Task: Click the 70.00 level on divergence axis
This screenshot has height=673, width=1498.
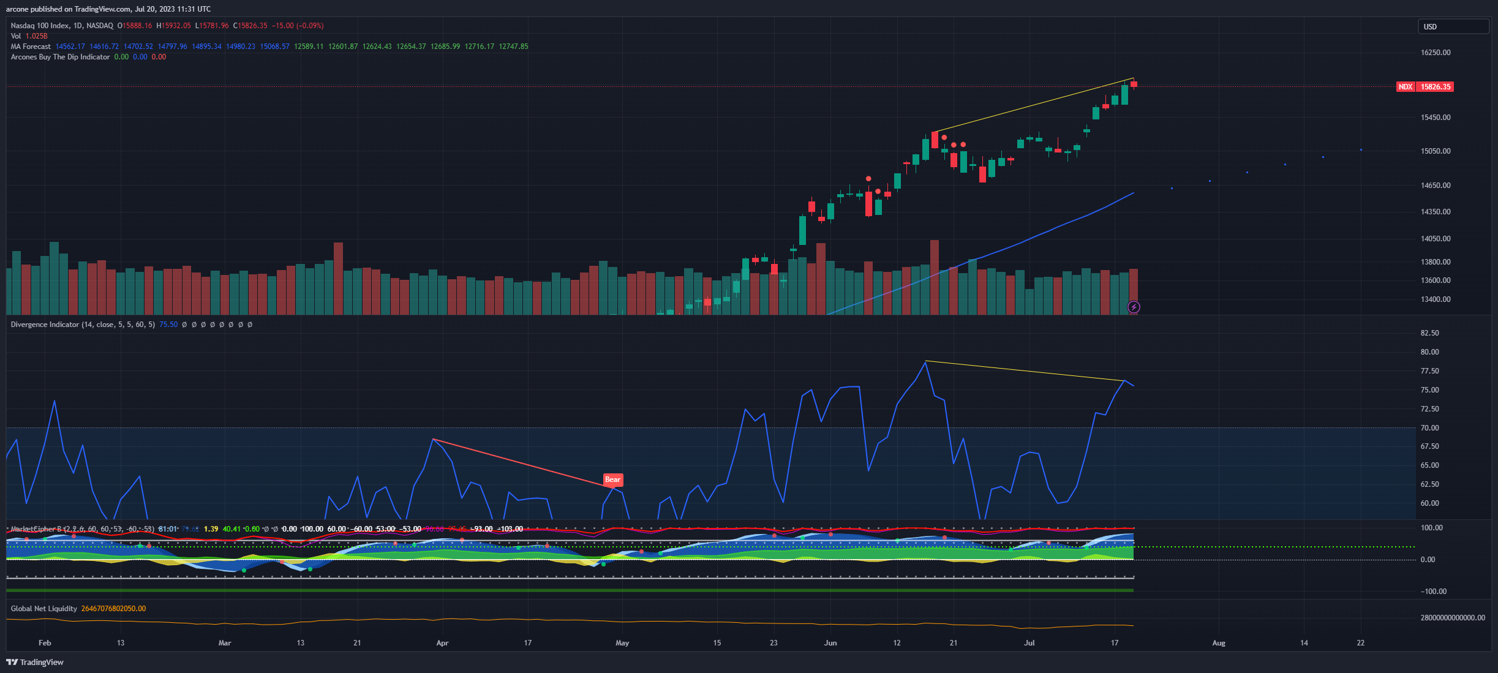Action: (x=1429, y=428)
